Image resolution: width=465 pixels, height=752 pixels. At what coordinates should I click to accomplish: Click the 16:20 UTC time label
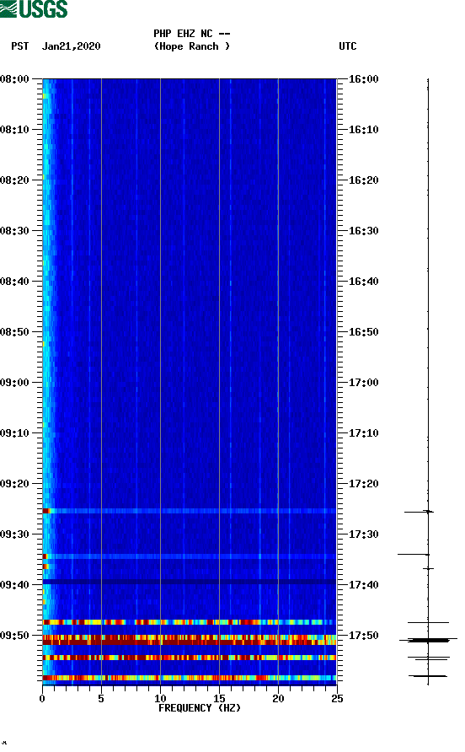[x=363, y=180]
